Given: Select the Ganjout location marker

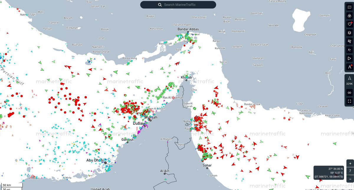Looking at the screenshot, I should tap(127, 142).
